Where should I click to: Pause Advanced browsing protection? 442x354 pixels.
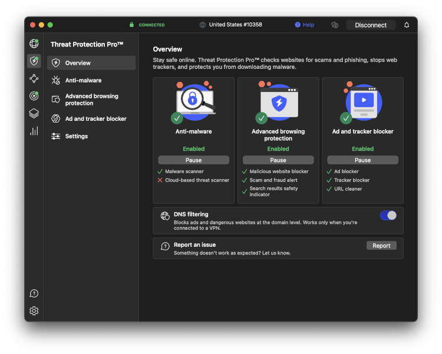(x=278, y=160)
